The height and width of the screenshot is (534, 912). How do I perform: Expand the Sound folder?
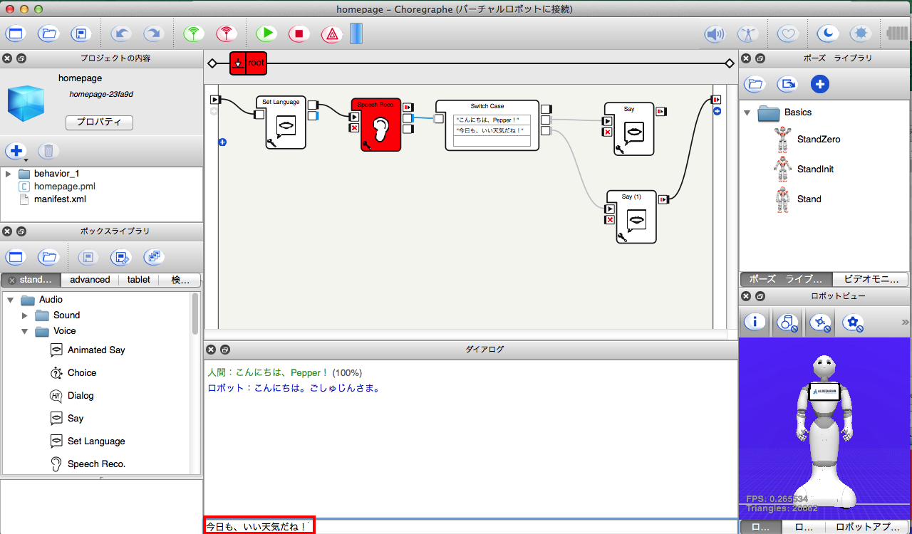click(25, 315)
